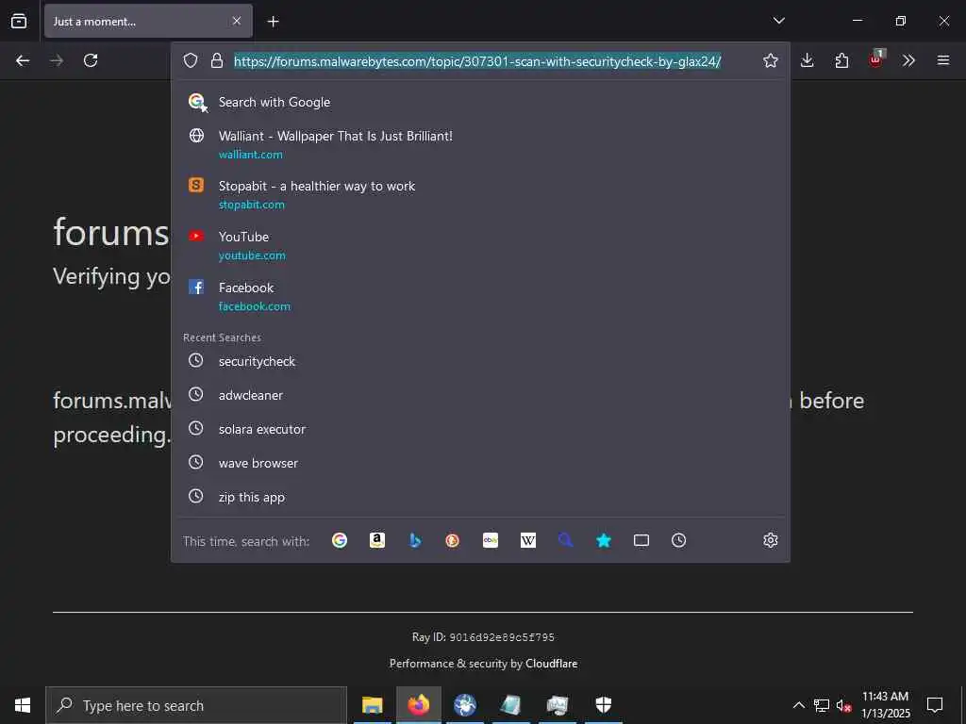Viewport: 966px width, 724px height.
Task: Open the clock showing 11:43 AM
Action: tap(885, 705)
